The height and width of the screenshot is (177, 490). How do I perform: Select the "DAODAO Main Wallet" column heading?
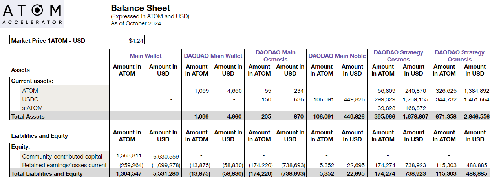click(x=213, y=56)
